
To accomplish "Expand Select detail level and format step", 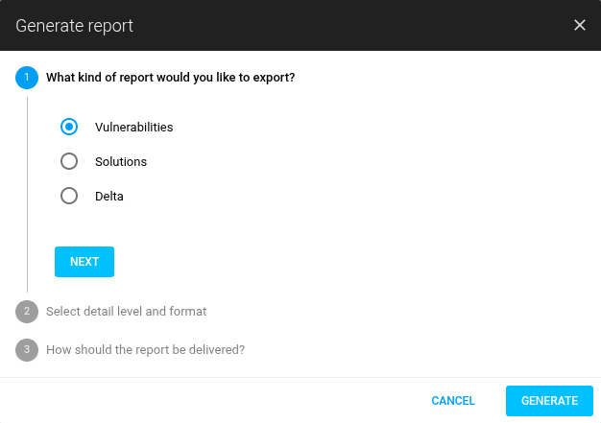I will (126, 312).
